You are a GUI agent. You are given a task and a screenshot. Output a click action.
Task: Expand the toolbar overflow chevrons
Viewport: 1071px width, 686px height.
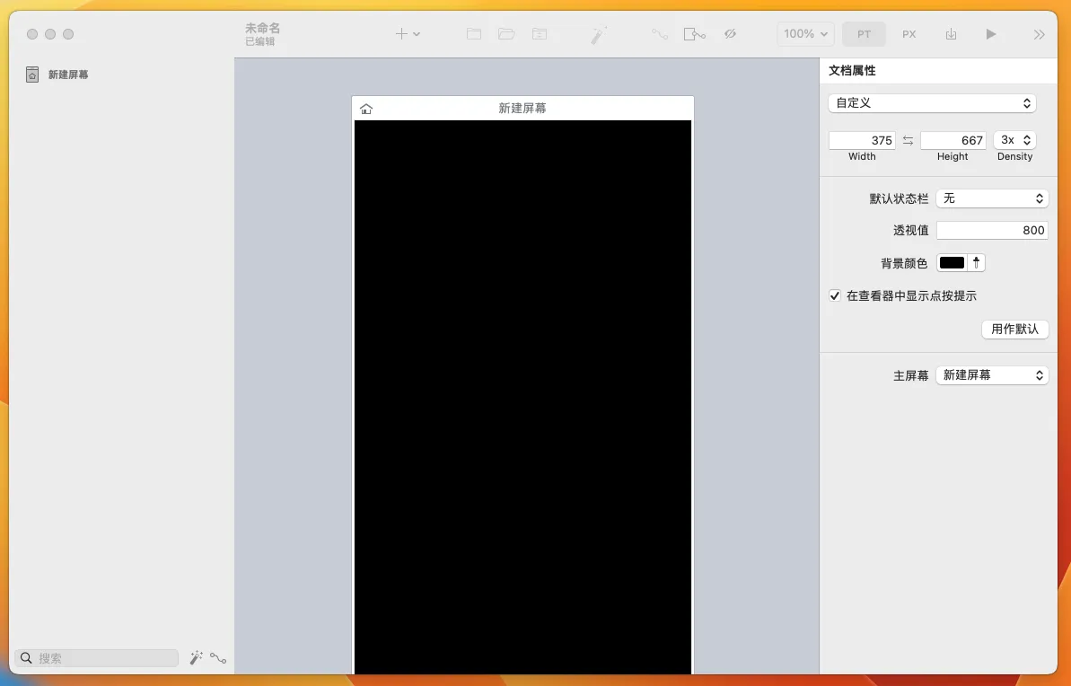(1039, 34)
